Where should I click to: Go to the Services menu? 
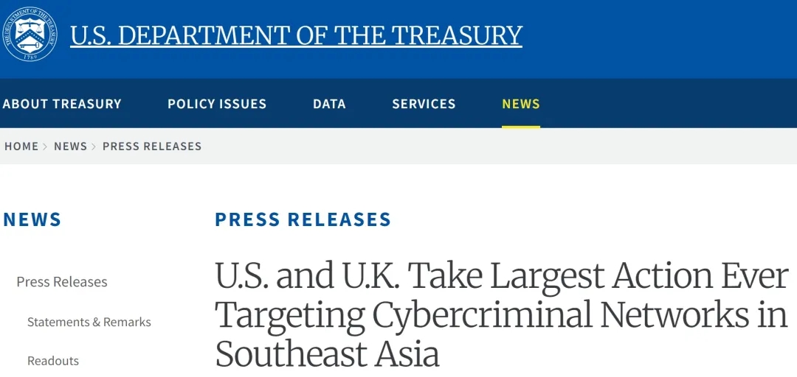coord(424,104)
